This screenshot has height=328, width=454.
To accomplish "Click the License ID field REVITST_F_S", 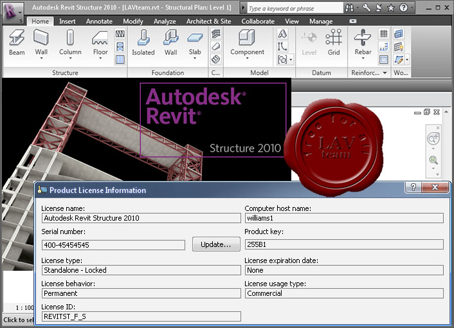I will coord(141,316).
